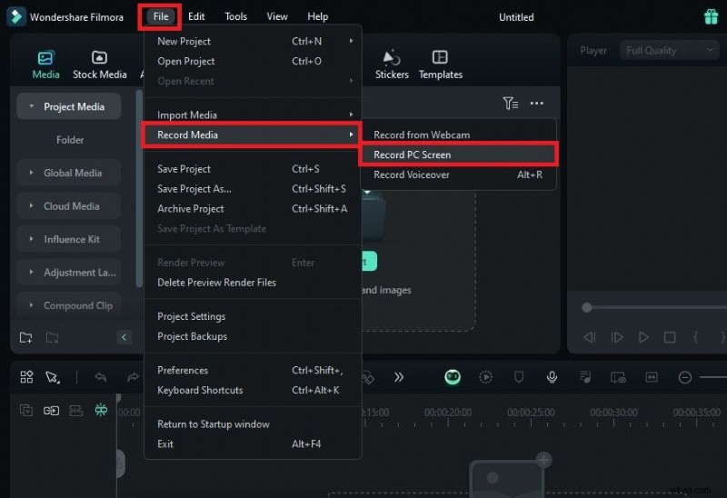Expand the Influence Kit section
Viewport: 727px width, 498px height.
point(32,239)
